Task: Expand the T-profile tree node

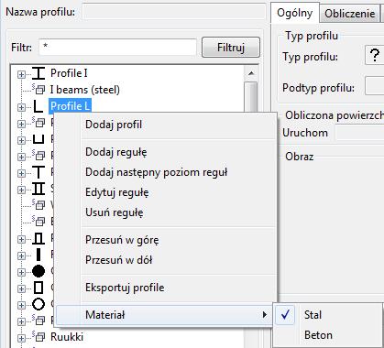Action: pyautogui.click(x=21, y=173)
